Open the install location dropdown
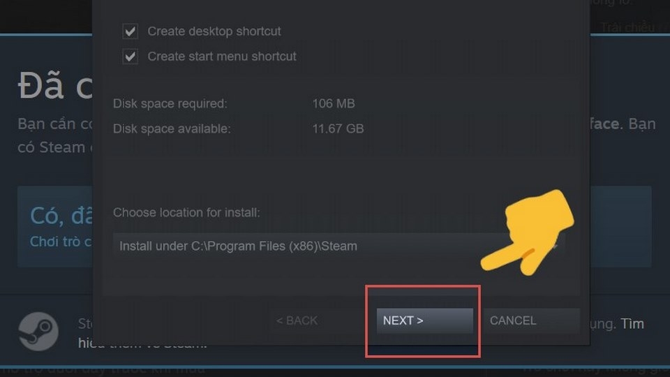This screenshot has width=670, height=377. [339, 246]
